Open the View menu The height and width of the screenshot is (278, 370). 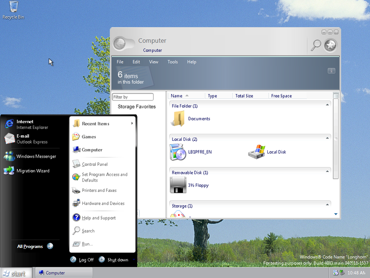point(154,62)
